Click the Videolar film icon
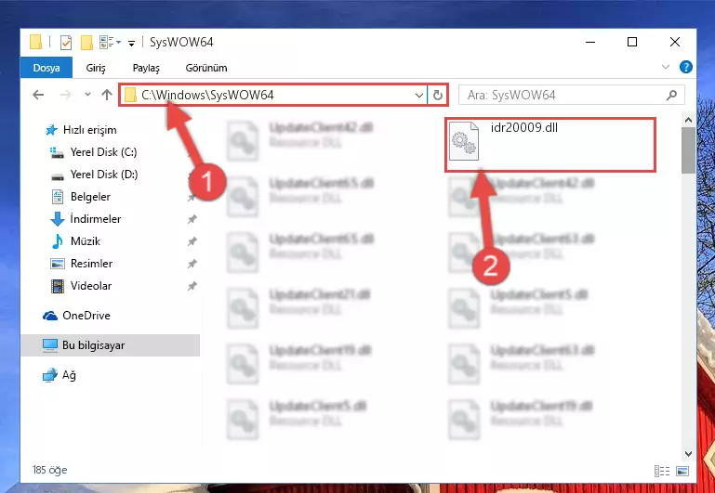715x493 pixels. [x=58, y=286]
